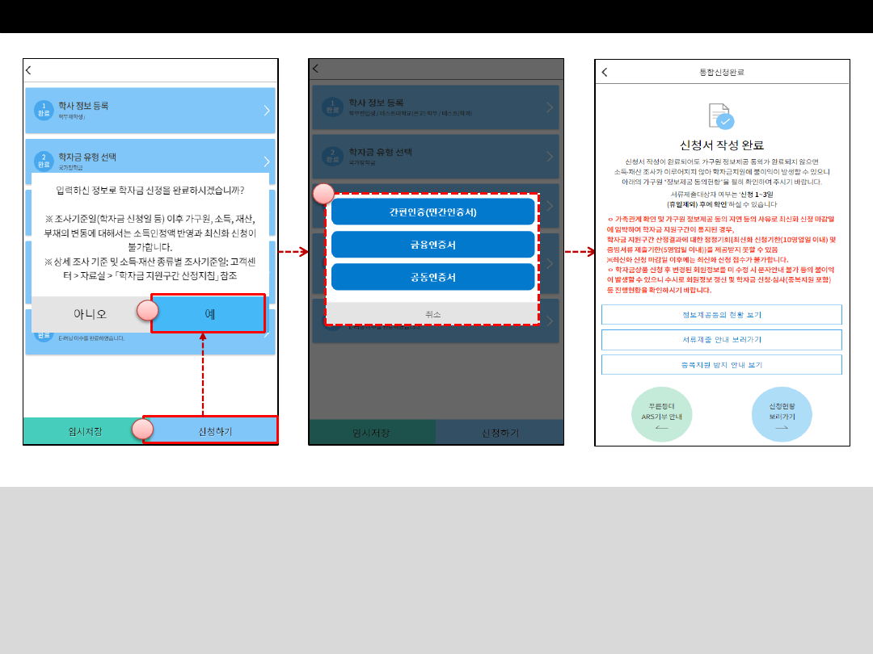The image size is (873, 654).
Task: Expand dimmed 학자금 유형 선택 chevron behind certificate dialog
Action: [550, 157]
